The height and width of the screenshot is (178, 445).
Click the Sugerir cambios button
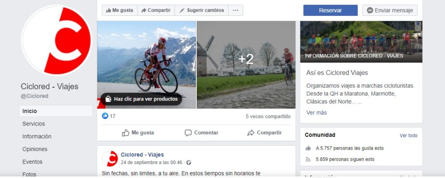202,10
